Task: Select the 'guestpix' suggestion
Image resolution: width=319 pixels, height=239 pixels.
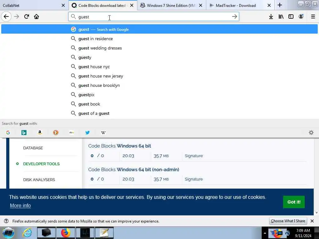Action: (159, 95)
